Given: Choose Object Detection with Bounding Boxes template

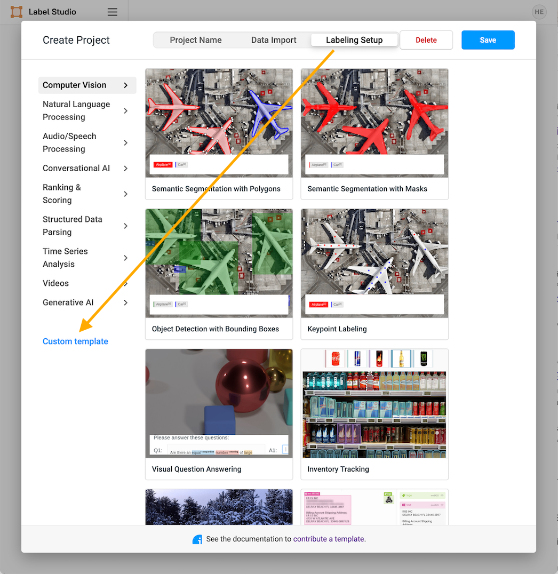Looking at the screenshot, I should [x=219, y=274].
